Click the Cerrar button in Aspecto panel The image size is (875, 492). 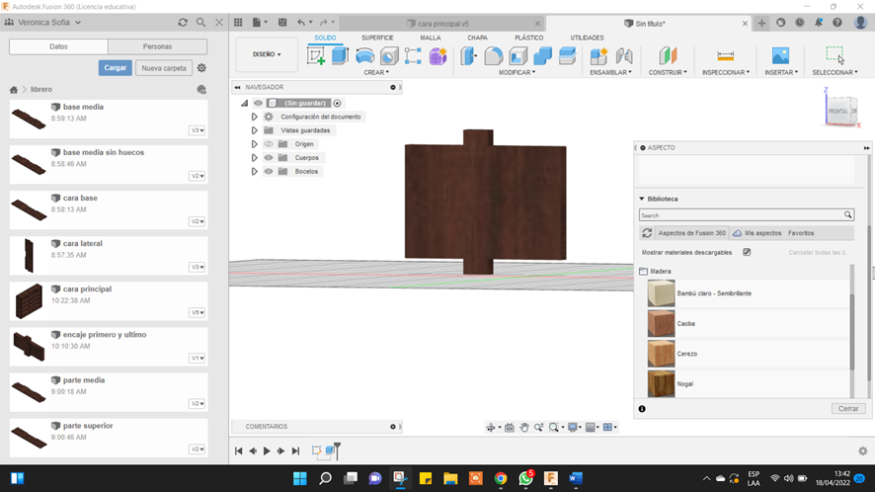(848, 408)
